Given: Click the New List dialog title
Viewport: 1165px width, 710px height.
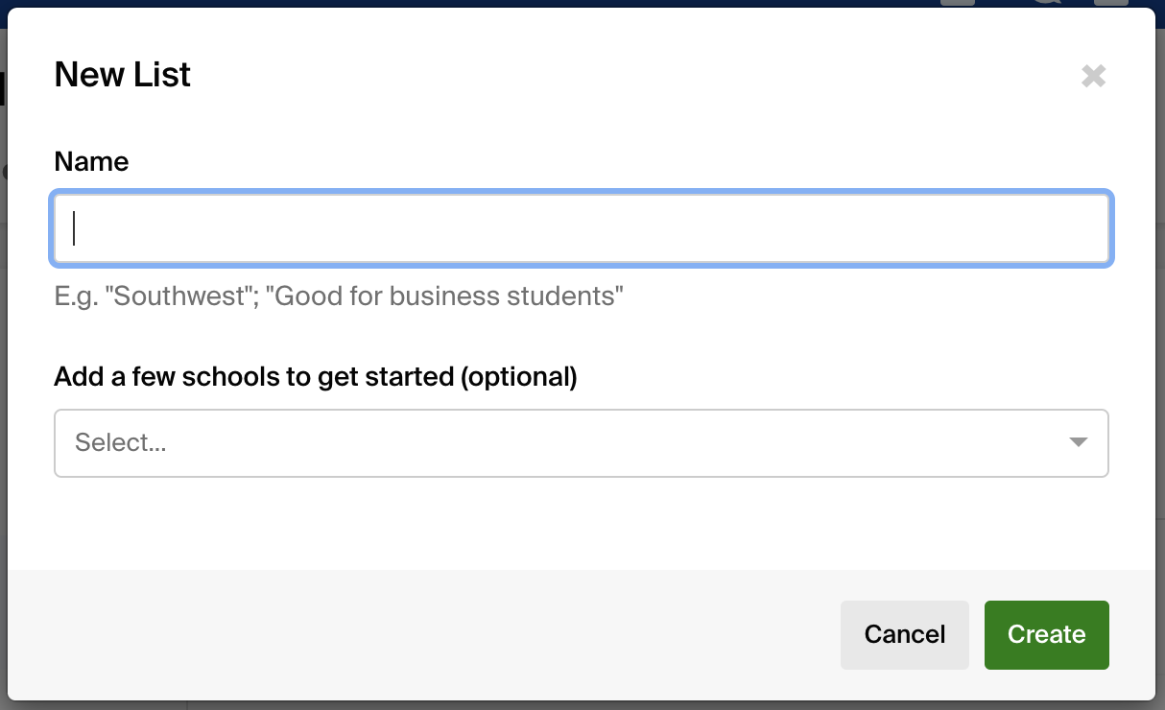Looking at the screenshot, I should pos(122,75).
